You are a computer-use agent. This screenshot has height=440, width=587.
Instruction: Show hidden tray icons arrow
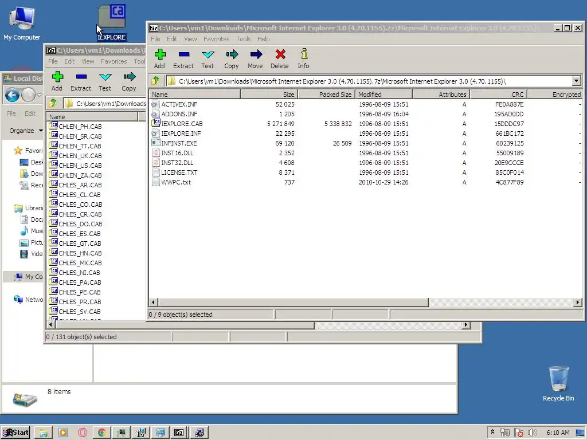click(492, 432)
